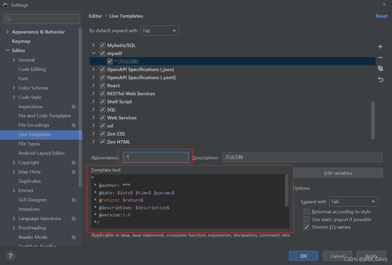This screenshot has height=265, width=392.
Task: Open the Font settings page
Action: pyautogui.click(x=23, y=78)
